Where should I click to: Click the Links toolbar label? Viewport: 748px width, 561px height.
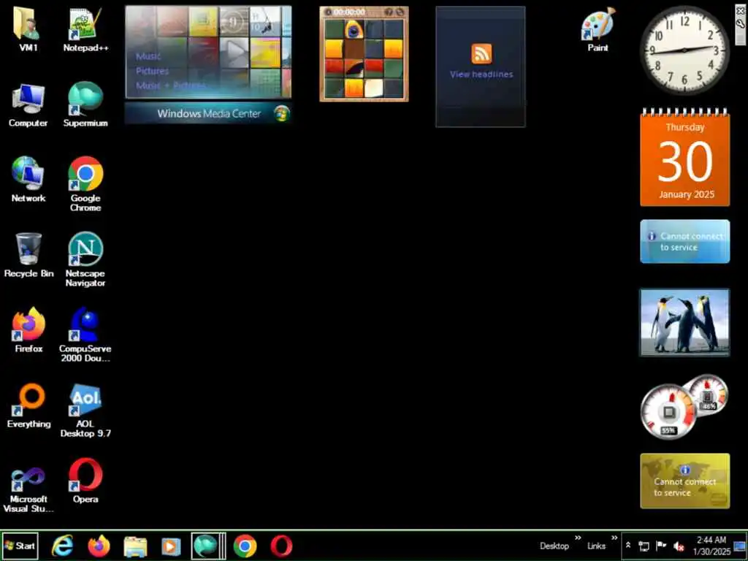pos(596,546)
